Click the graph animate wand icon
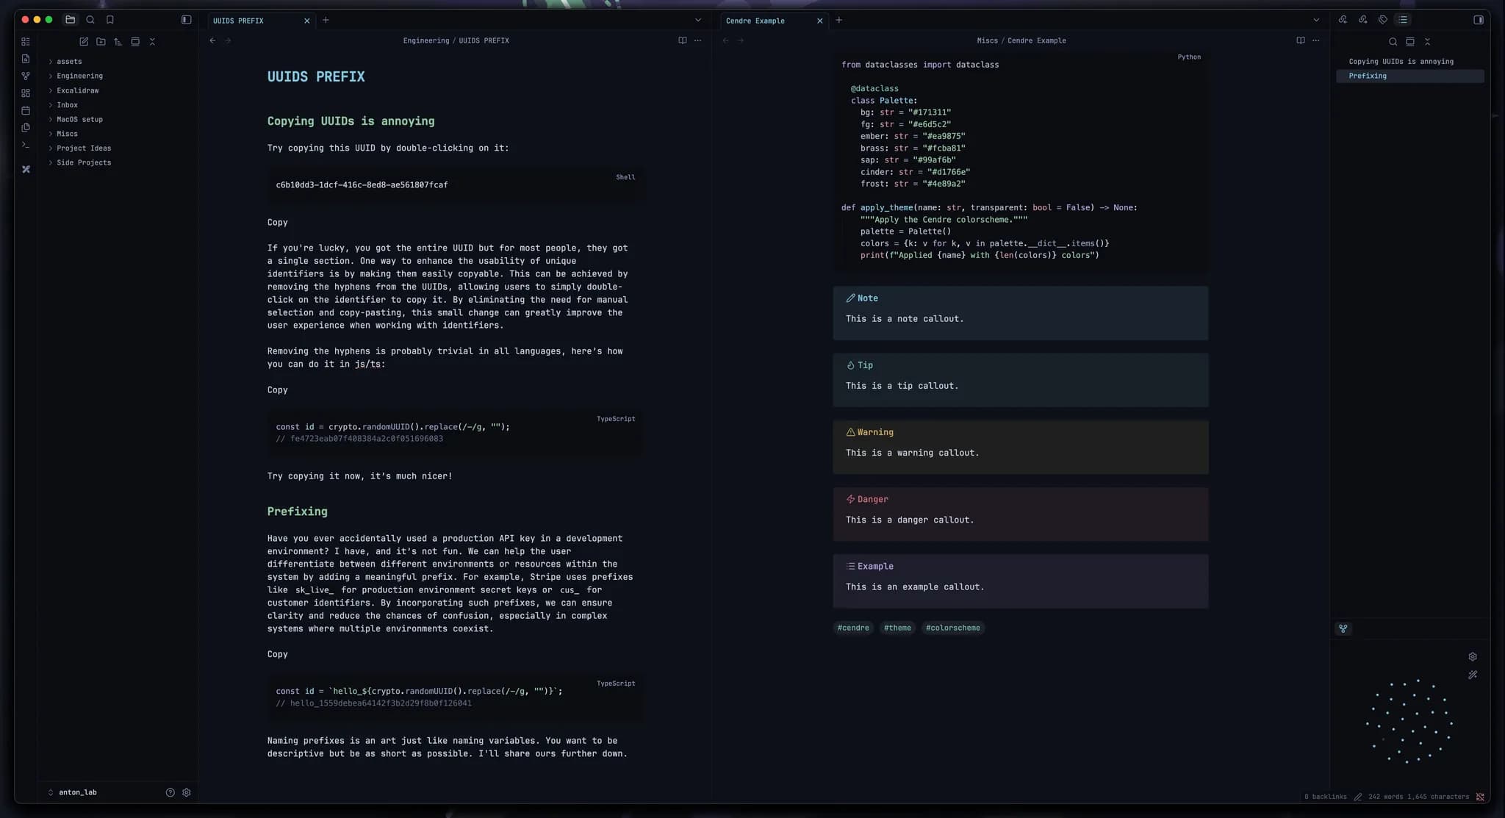This screenshot has height=818, width=1505. click(x=1473, y=675)
